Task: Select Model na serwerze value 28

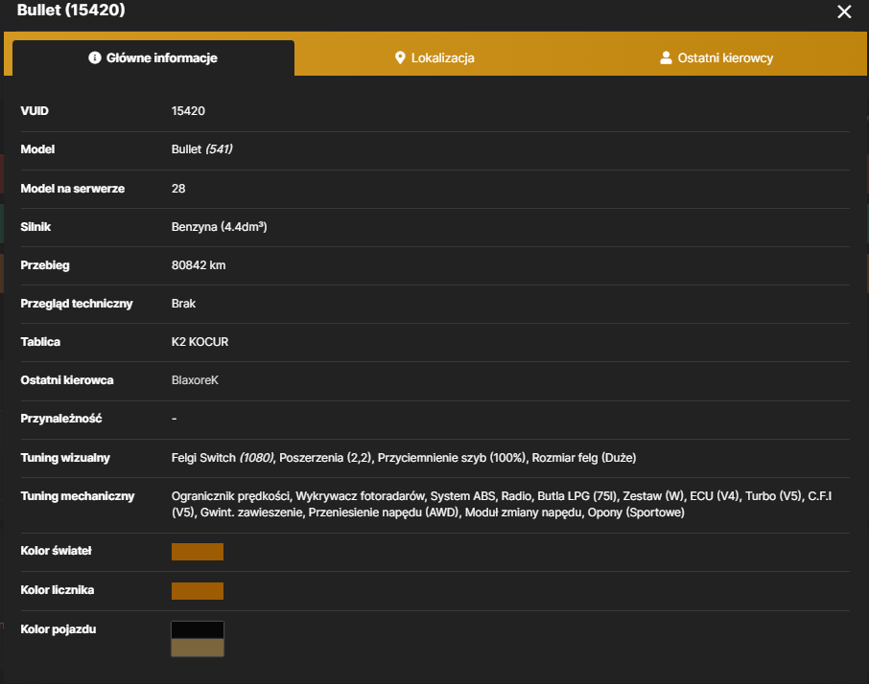Action: (178, 188)
